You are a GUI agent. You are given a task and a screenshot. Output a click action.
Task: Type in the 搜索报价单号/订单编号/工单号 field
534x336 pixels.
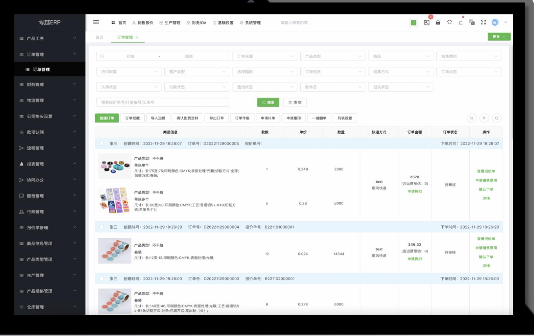click(x=157, y=102)
